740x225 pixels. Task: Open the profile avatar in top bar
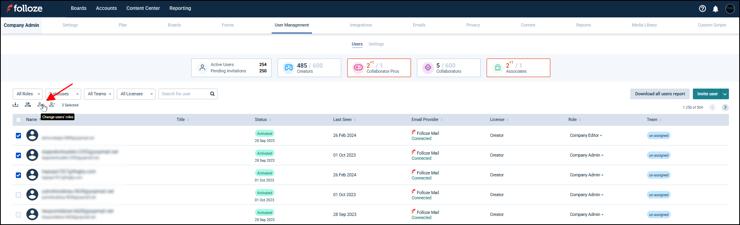(730, 9)
